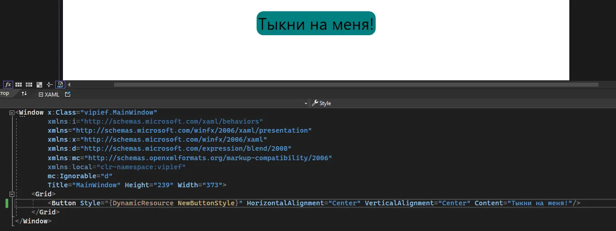Collapse the Window element in code
Screen dimensions: 616x231
[12, 113]
